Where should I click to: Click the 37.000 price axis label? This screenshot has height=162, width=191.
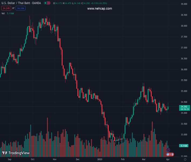tap(184, 48)
